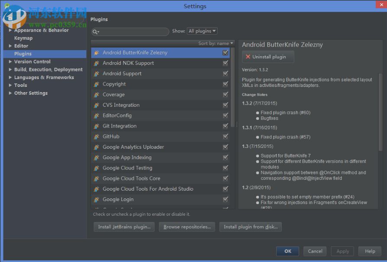
Task: Click the plugin icon beside Google Login
Action: 97,200
